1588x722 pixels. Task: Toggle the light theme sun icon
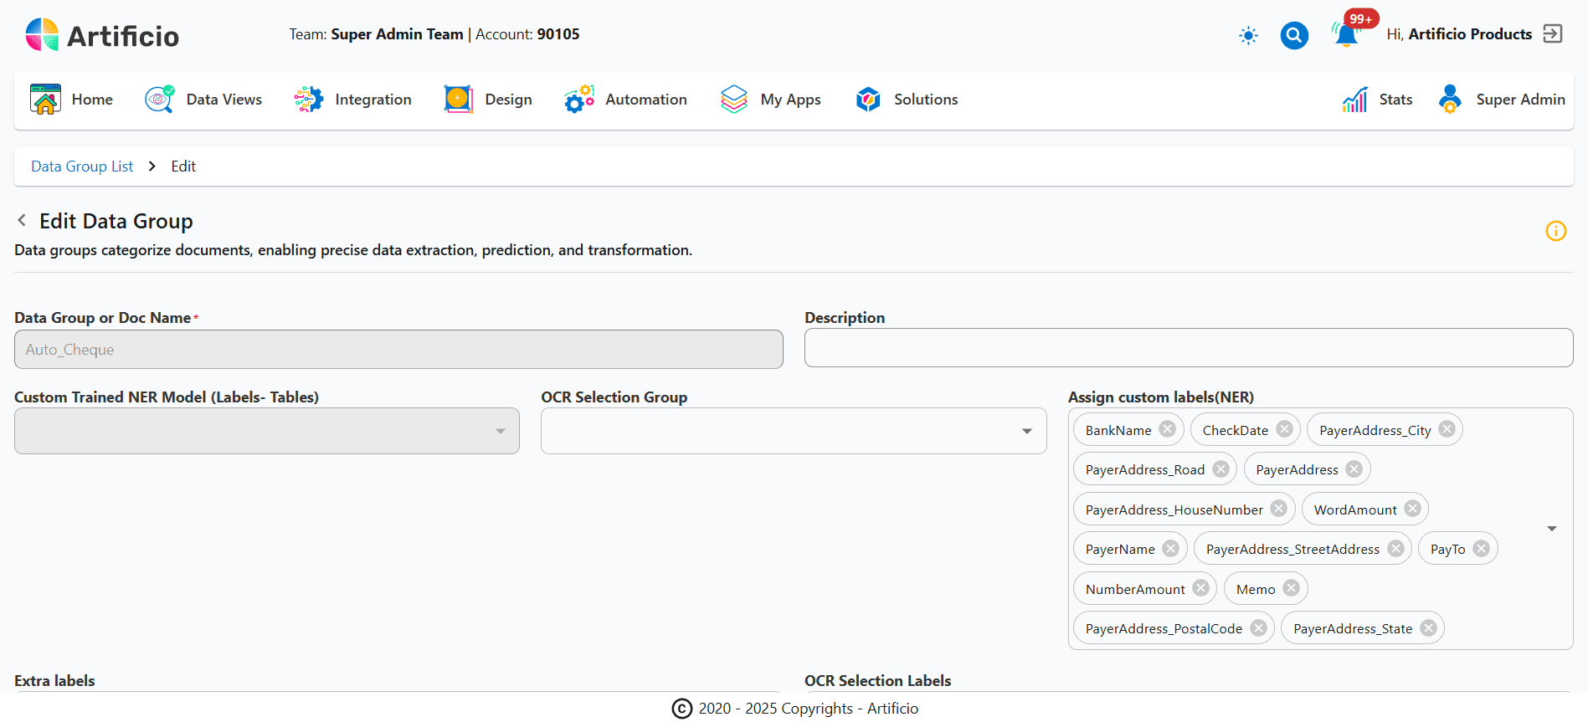click(x=1248, y=35)
